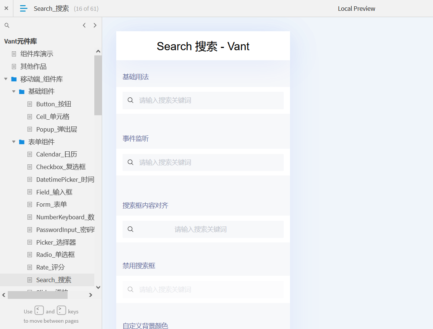Open the Cell_单元格 page
433x329 pixels.
click(53, 117)
